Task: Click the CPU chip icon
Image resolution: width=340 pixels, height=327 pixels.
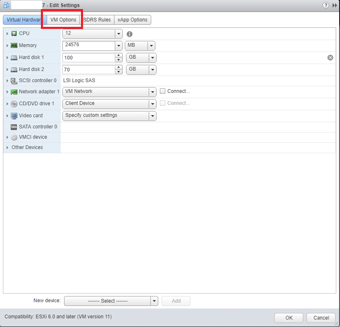Action: (14, 33)
